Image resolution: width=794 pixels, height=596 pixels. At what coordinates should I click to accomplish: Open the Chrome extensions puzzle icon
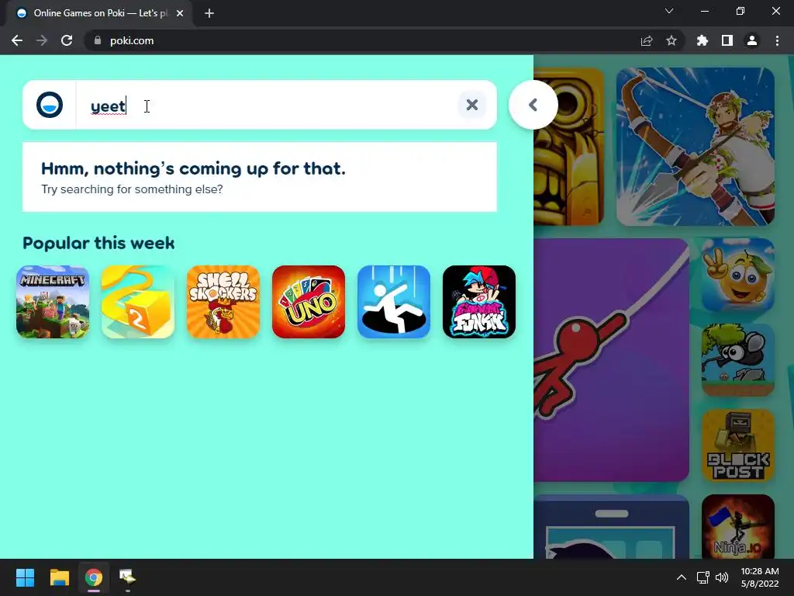coord(703,40)
